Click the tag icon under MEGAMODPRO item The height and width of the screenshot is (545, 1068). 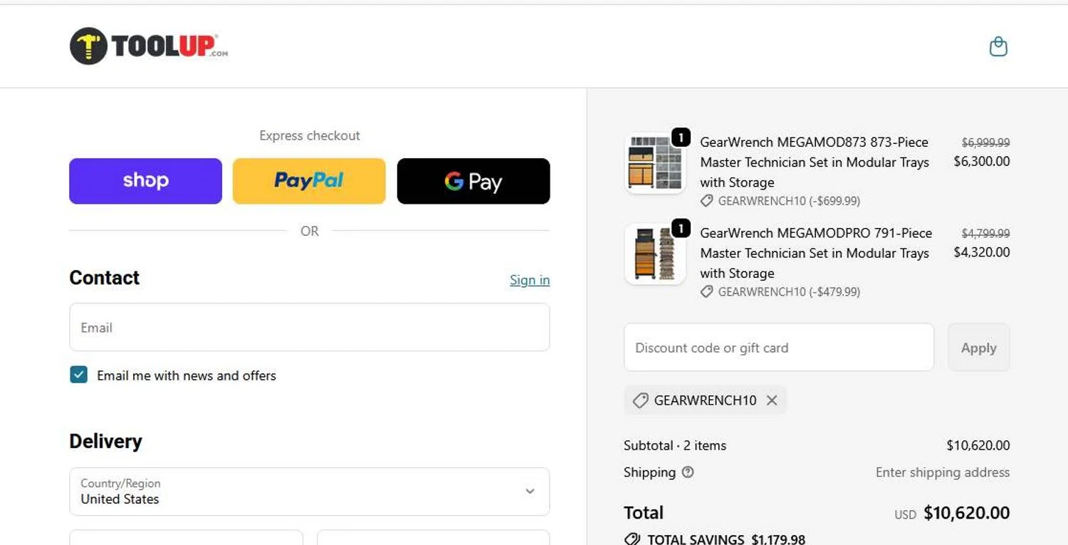pos(706,292)
